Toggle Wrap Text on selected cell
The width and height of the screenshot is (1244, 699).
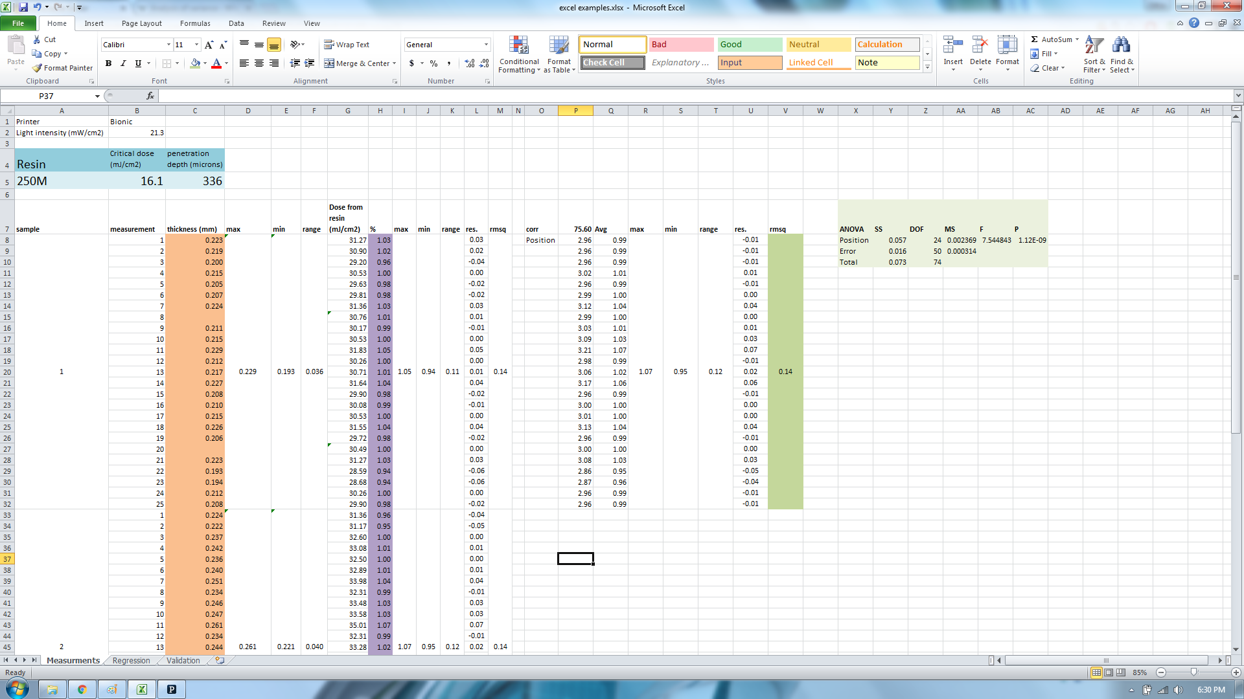pos(347,45)
